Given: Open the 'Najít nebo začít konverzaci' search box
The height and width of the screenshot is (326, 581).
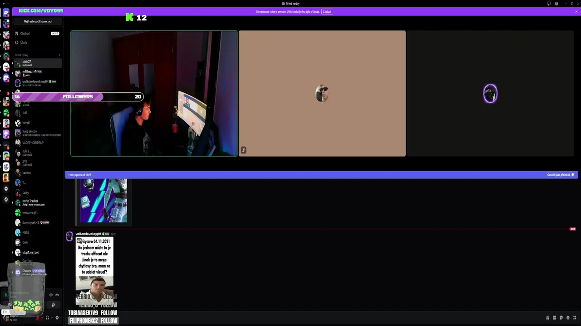Looking at the screenshot, I should [x=38, y=21].
